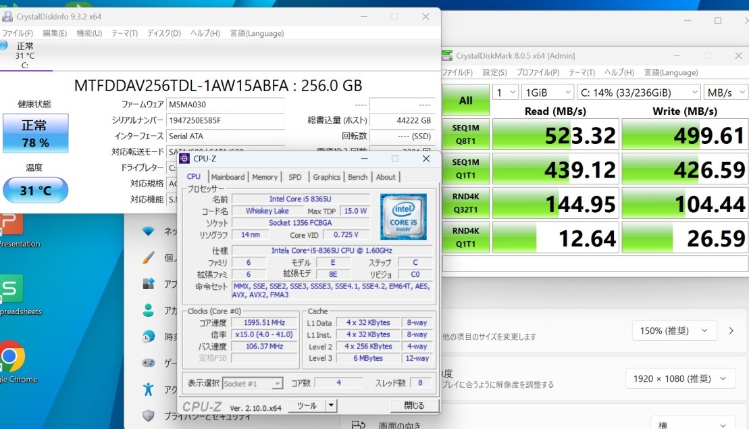The image size is (749, 429).
Task: Open the C: 14% drive selection dropdown
Action: (x=639, y=92)
